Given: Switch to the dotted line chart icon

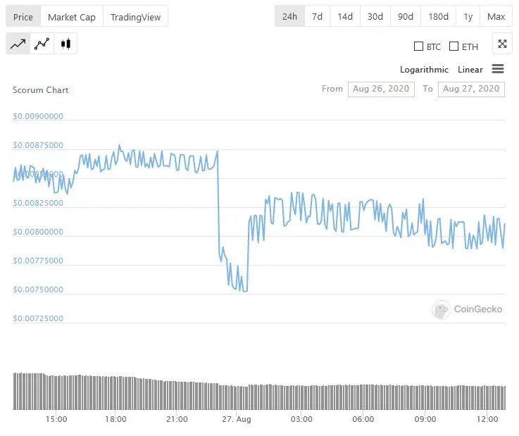Looking at the screenshot, I should coord(42,44).
